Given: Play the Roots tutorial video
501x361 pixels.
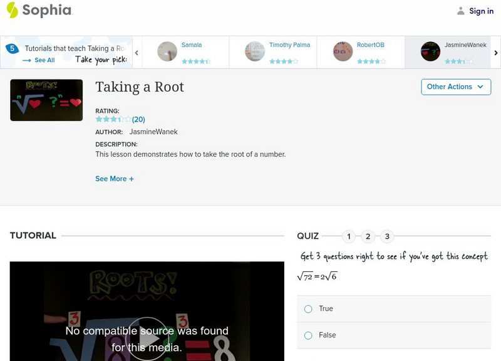Looking at the screenshot, I should coord(147,339).
